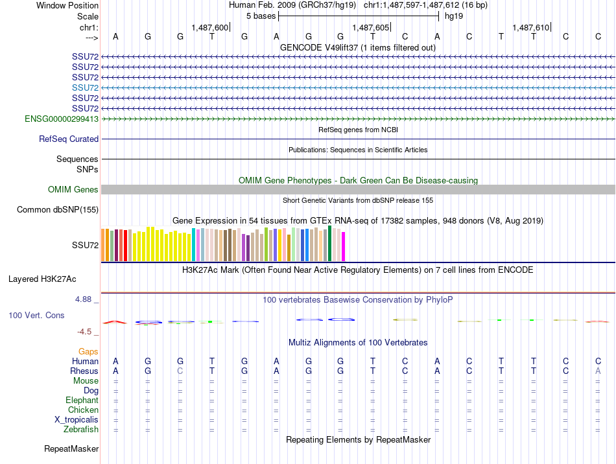This screenshot has width=616, height=464.
Task: Click the ---> sequence direction arrow label
Action: pyautogui.click(x=92, y=38)
